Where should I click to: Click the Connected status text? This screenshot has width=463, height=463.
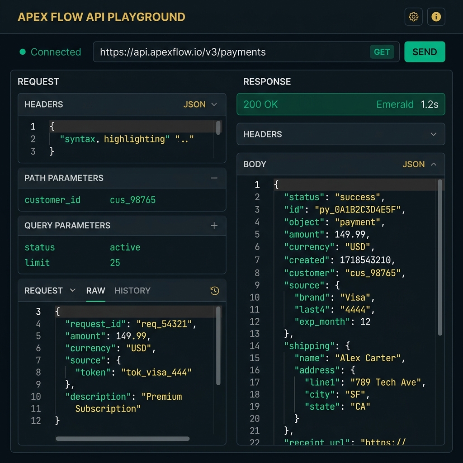pyautogui.click(x=56, y=52)
